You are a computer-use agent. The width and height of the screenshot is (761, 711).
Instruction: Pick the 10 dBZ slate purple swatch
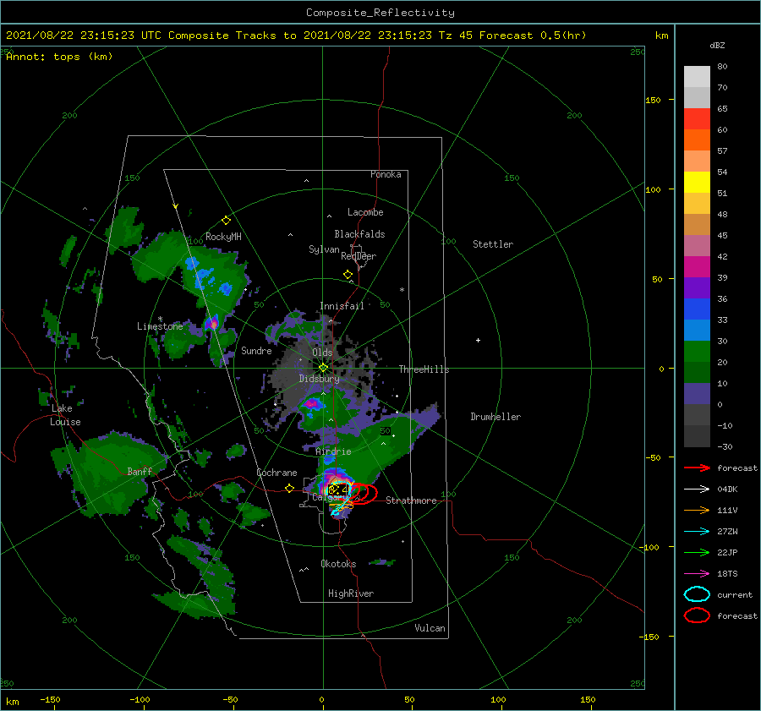(697, 393)
